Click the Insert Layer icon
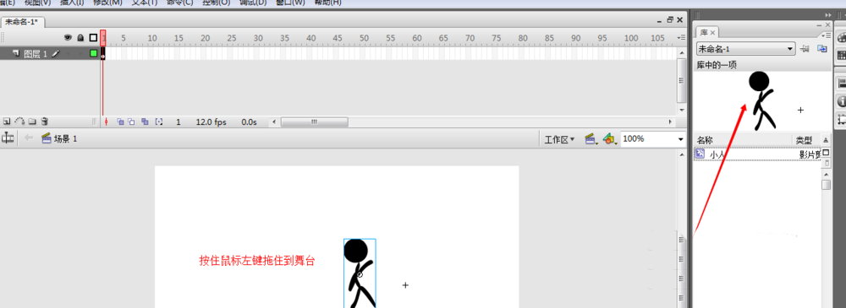 7,122
